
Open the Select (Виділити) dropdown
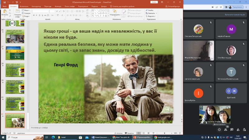151,16
